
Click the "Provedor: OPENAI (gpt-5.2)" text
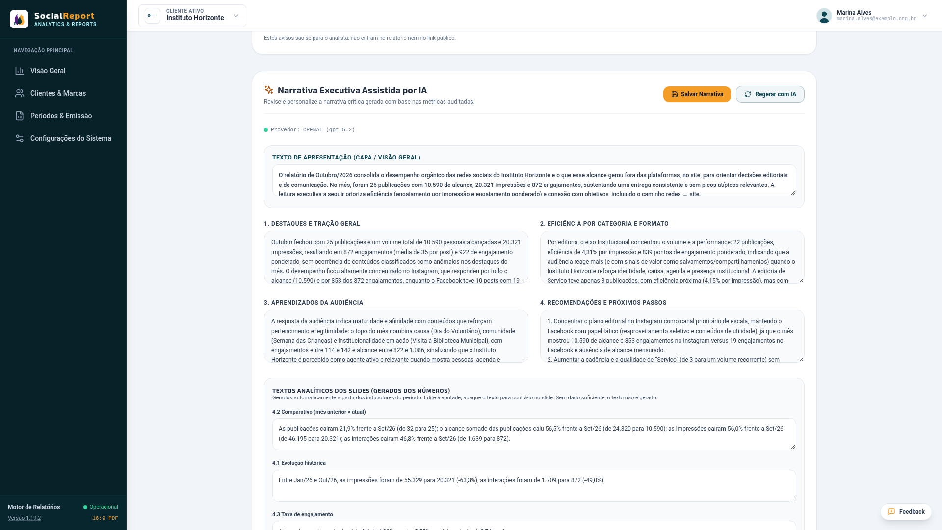tap(313, 130)
